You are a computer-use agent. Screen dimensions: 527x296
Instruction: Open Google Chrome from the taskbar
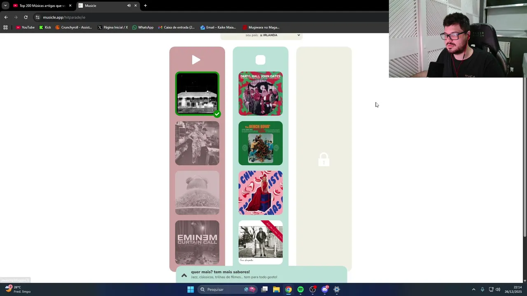[x=289, y=289]
